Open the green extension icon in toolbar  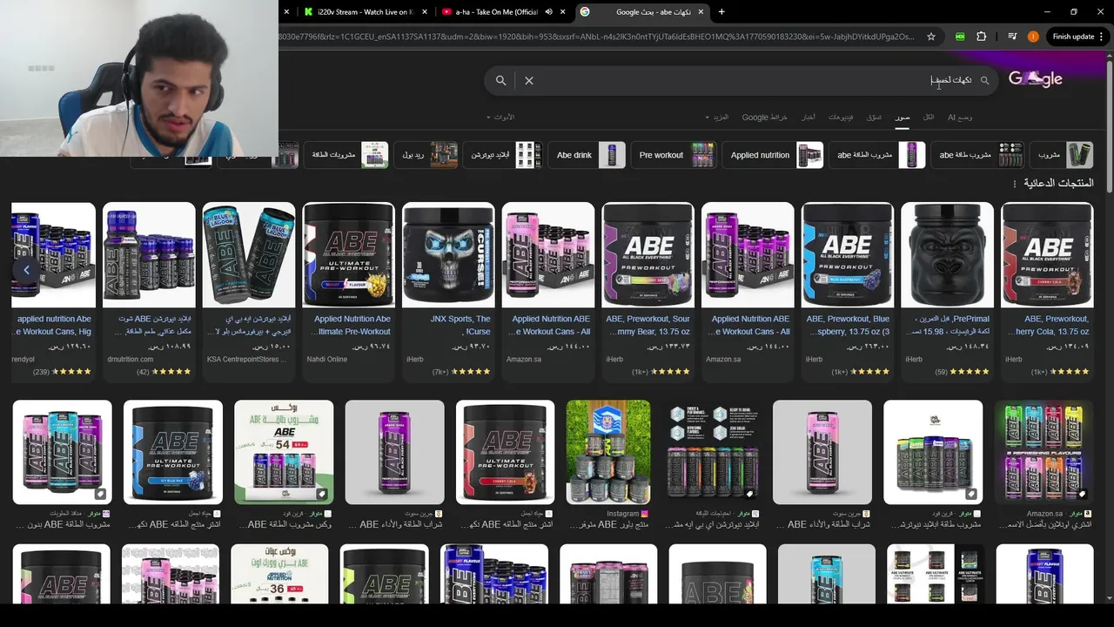(x=960, y=37)
